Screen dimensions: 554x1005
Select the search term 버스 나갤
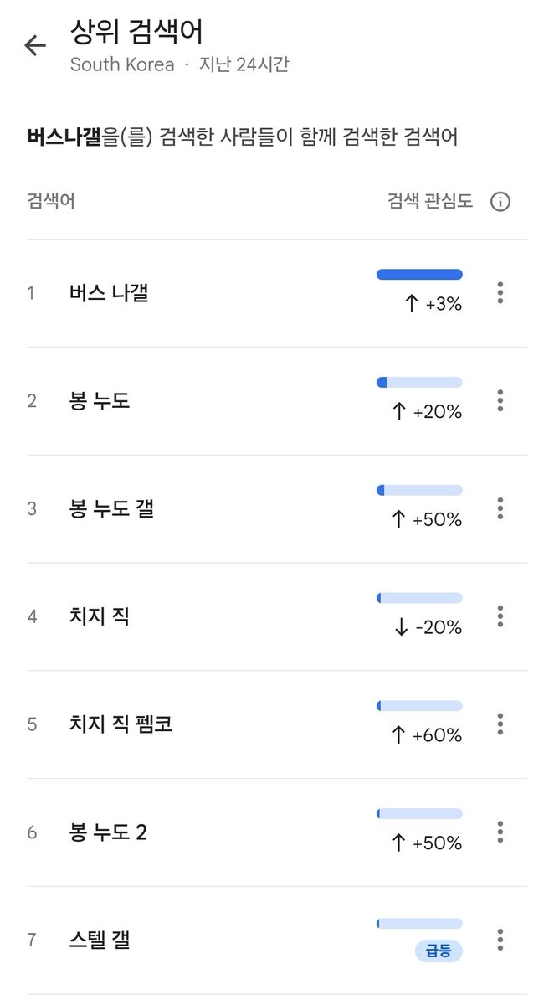pyautogui.click(x=109, y=293)
